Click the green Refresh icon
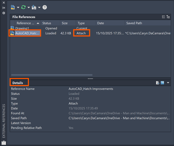 23,7
